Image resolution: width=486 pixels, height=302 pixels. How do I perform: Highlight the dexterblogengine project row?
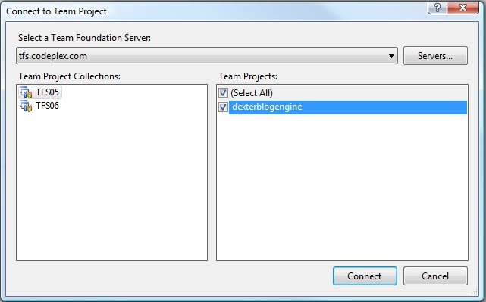[348, 107]
